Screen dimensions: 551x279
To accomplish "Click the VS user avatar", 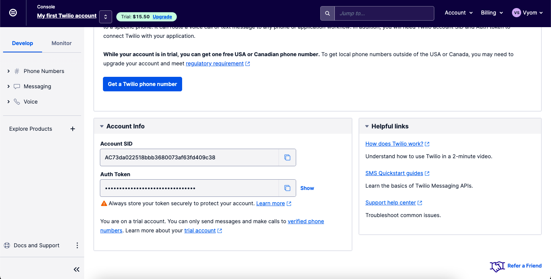I will pos(517,13).
